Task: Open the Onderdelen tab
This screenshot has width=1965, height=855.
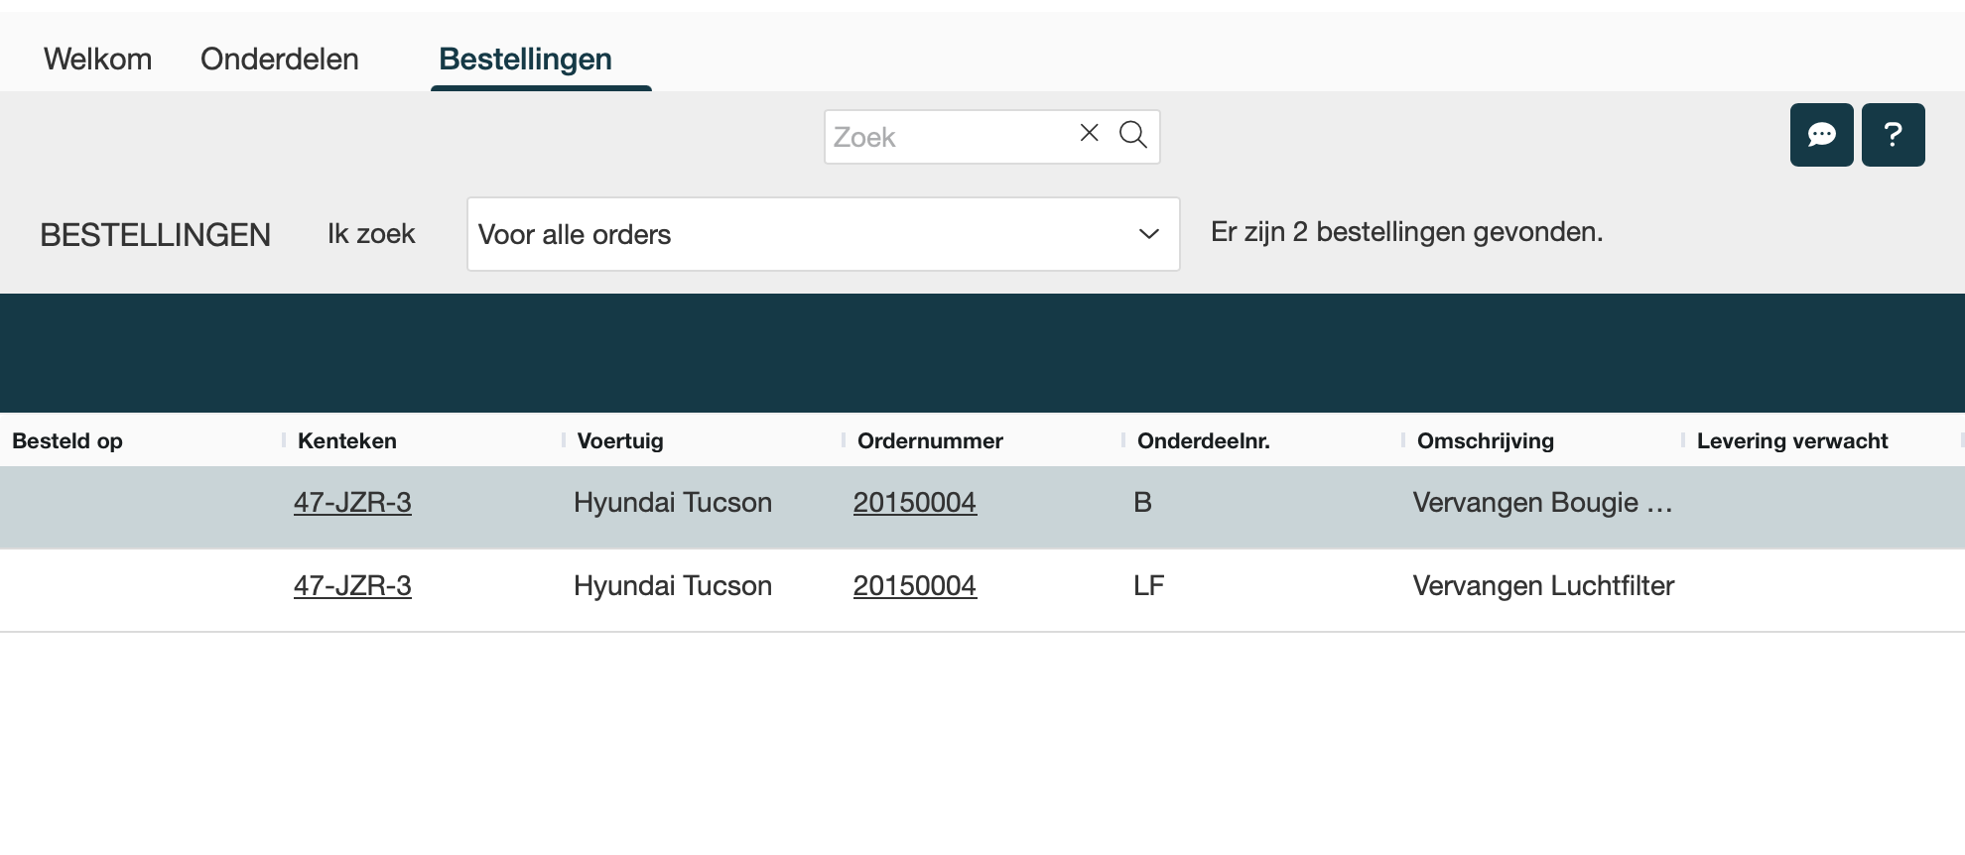Action: pos(280,60)
